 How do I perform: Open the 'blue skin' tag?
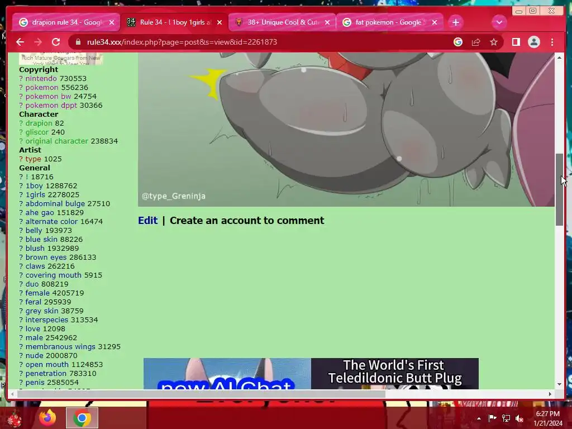[x=41, y=239]
